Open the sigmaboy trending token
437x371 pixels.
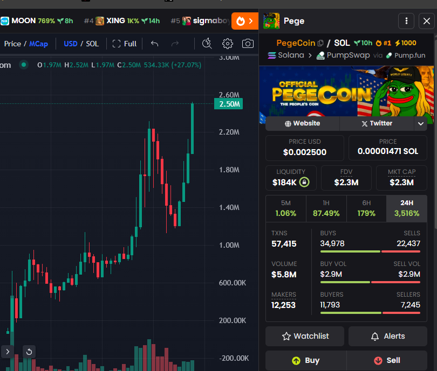tap(201, 21)
